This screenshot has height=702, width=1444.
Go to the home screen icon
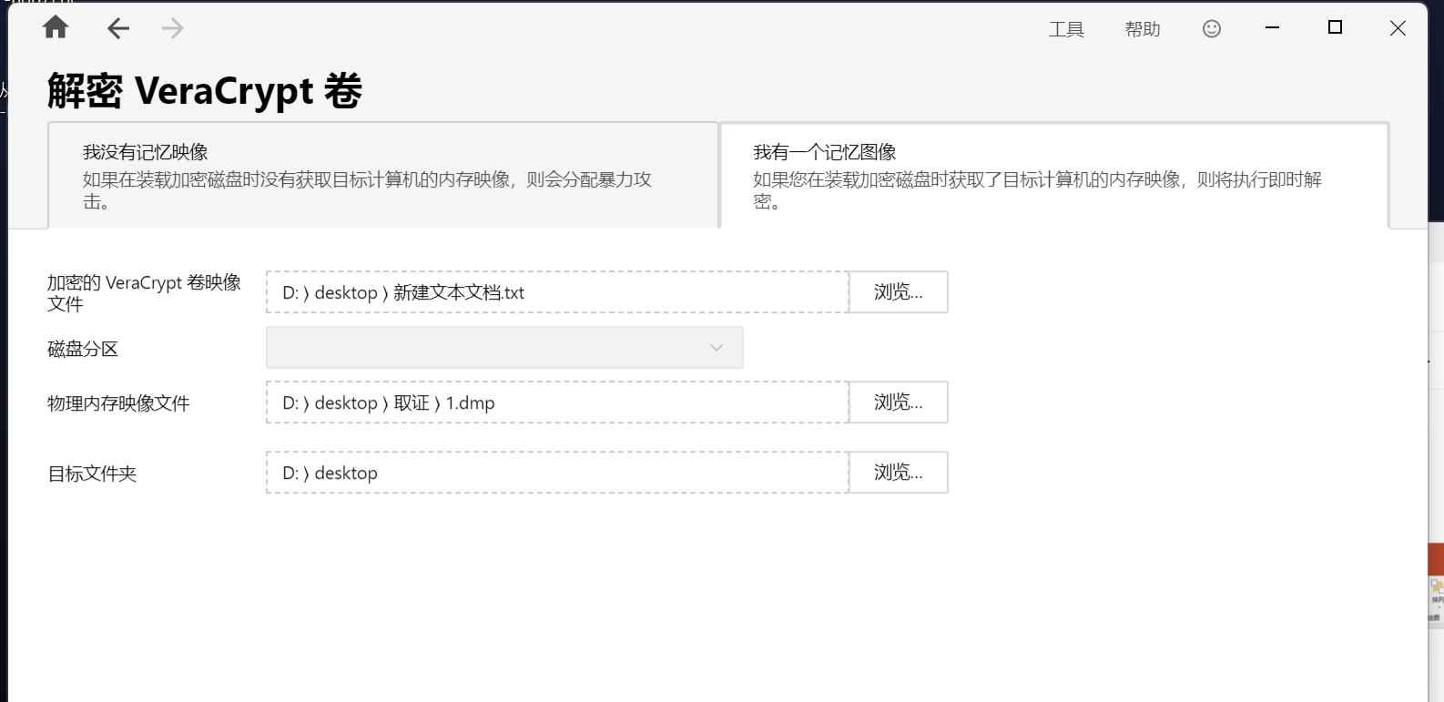[56, 27]
